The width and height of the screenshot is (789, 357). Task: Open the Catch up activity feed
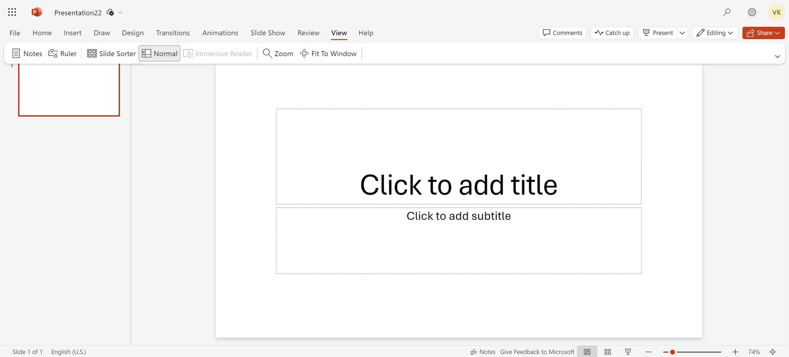612,33
